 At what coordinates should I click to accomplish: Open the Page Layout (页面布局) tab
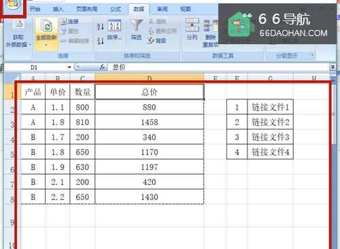click(86, 9)
